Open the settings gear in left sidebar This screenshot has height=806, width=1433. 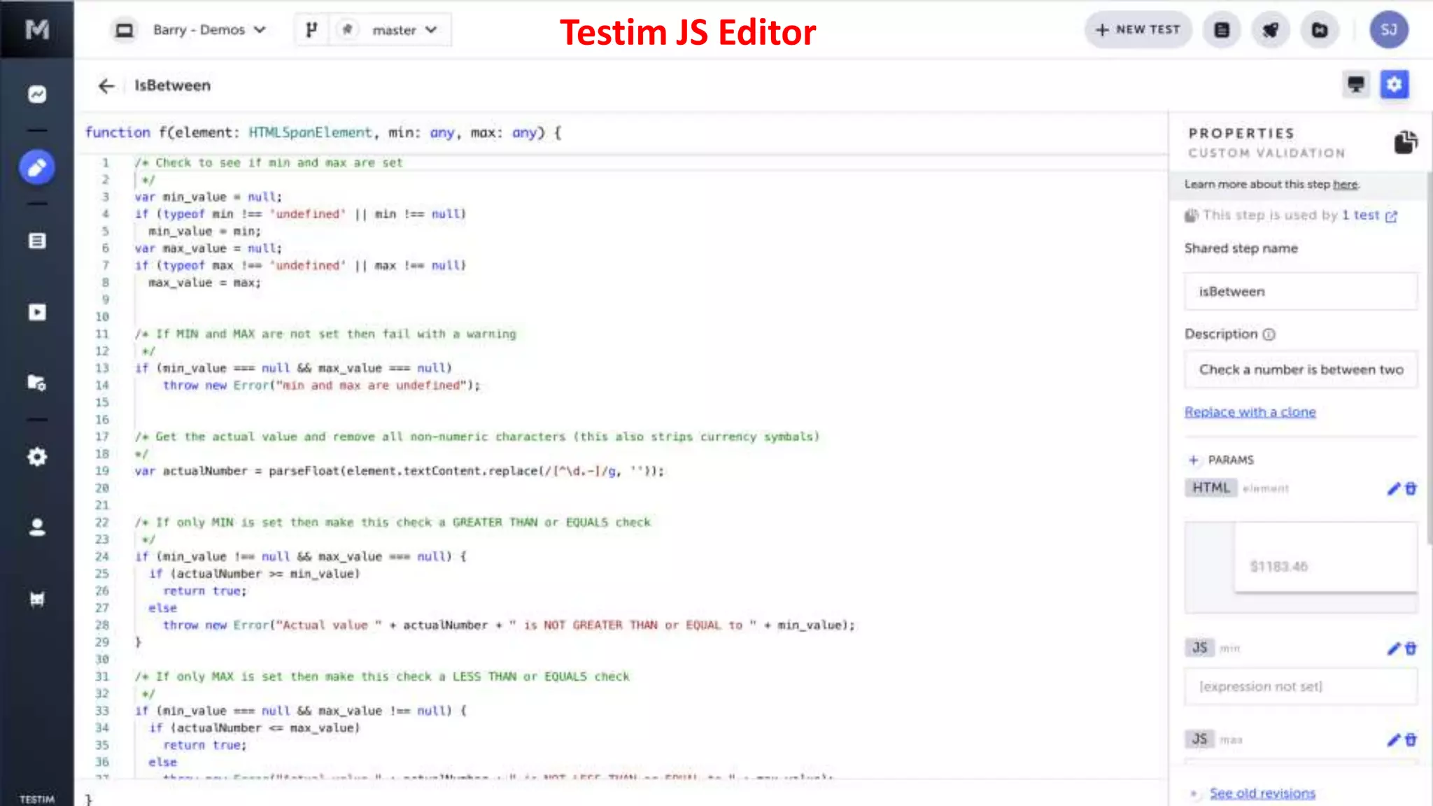click(37, 457)
